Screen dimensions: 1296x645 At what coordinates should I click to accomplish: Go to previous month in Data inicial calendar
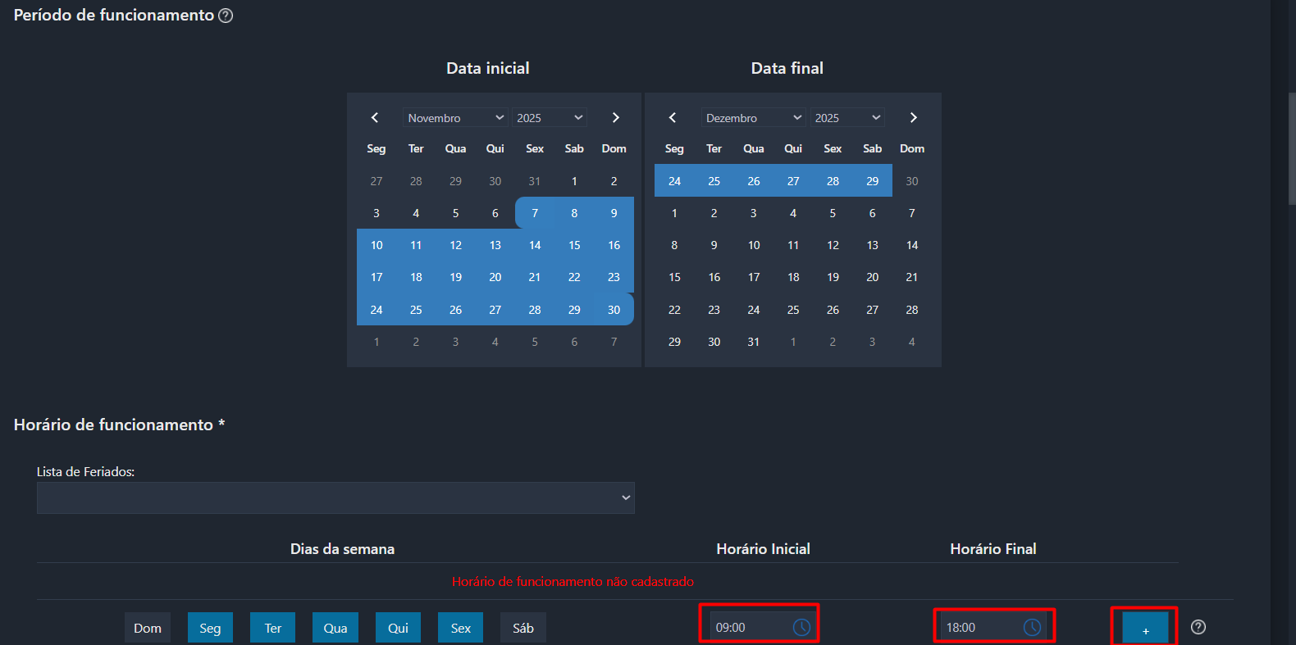pos(375,118)
